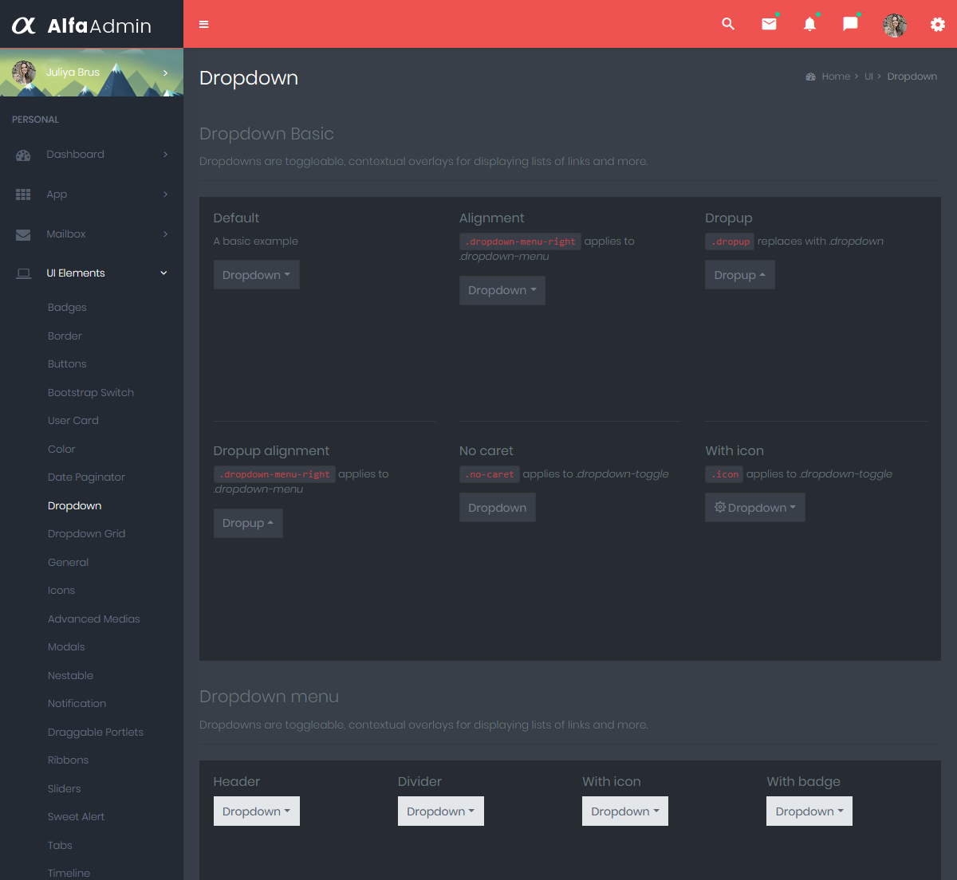Click user avatar in top bar
The width and height of the screenshot is (957, 880).
895,25
